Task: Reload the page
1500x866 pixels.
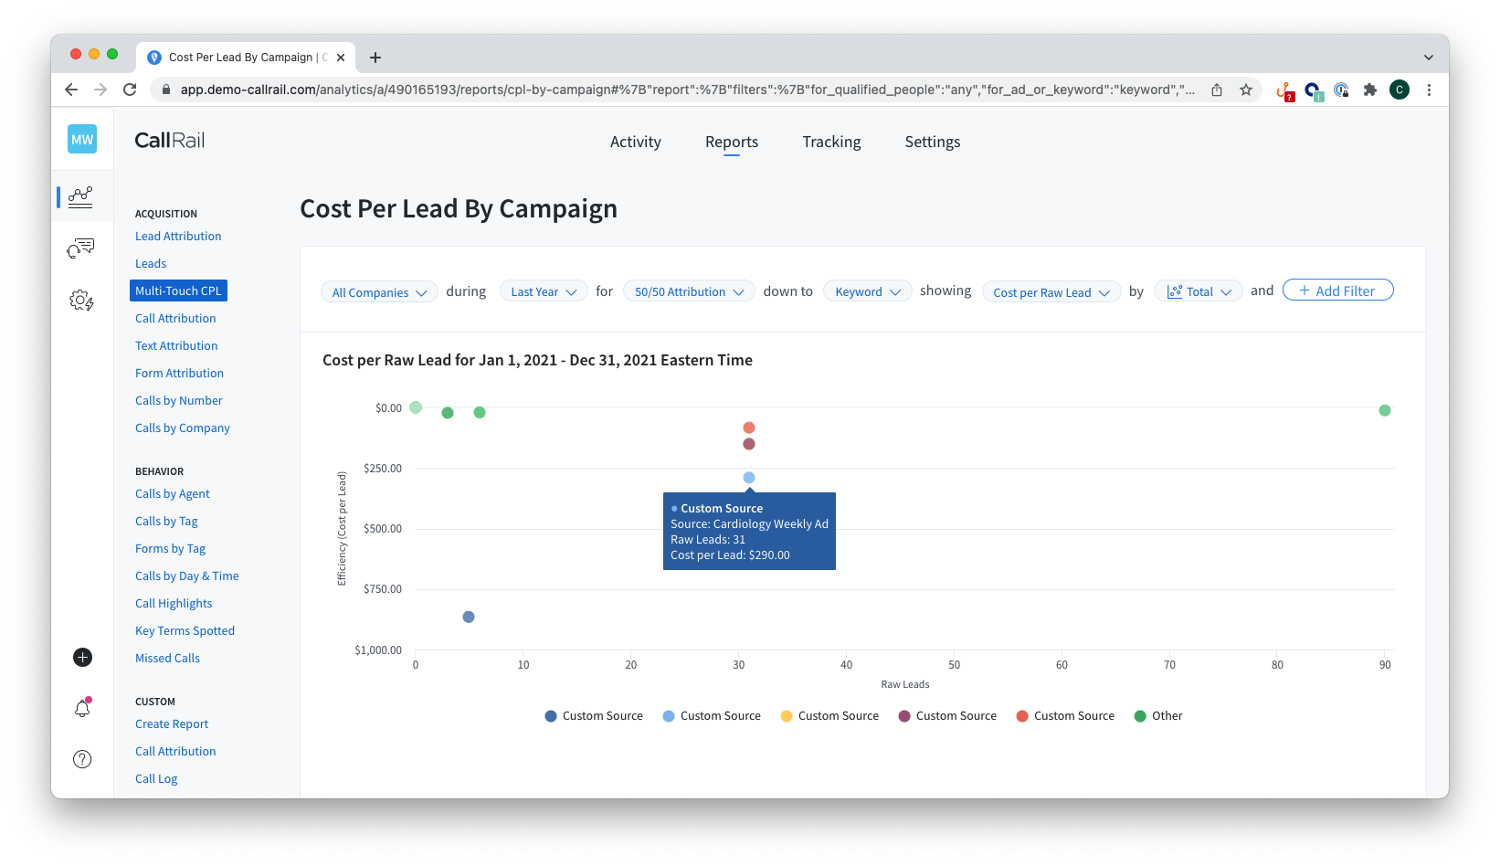Action: click(130, 90)
